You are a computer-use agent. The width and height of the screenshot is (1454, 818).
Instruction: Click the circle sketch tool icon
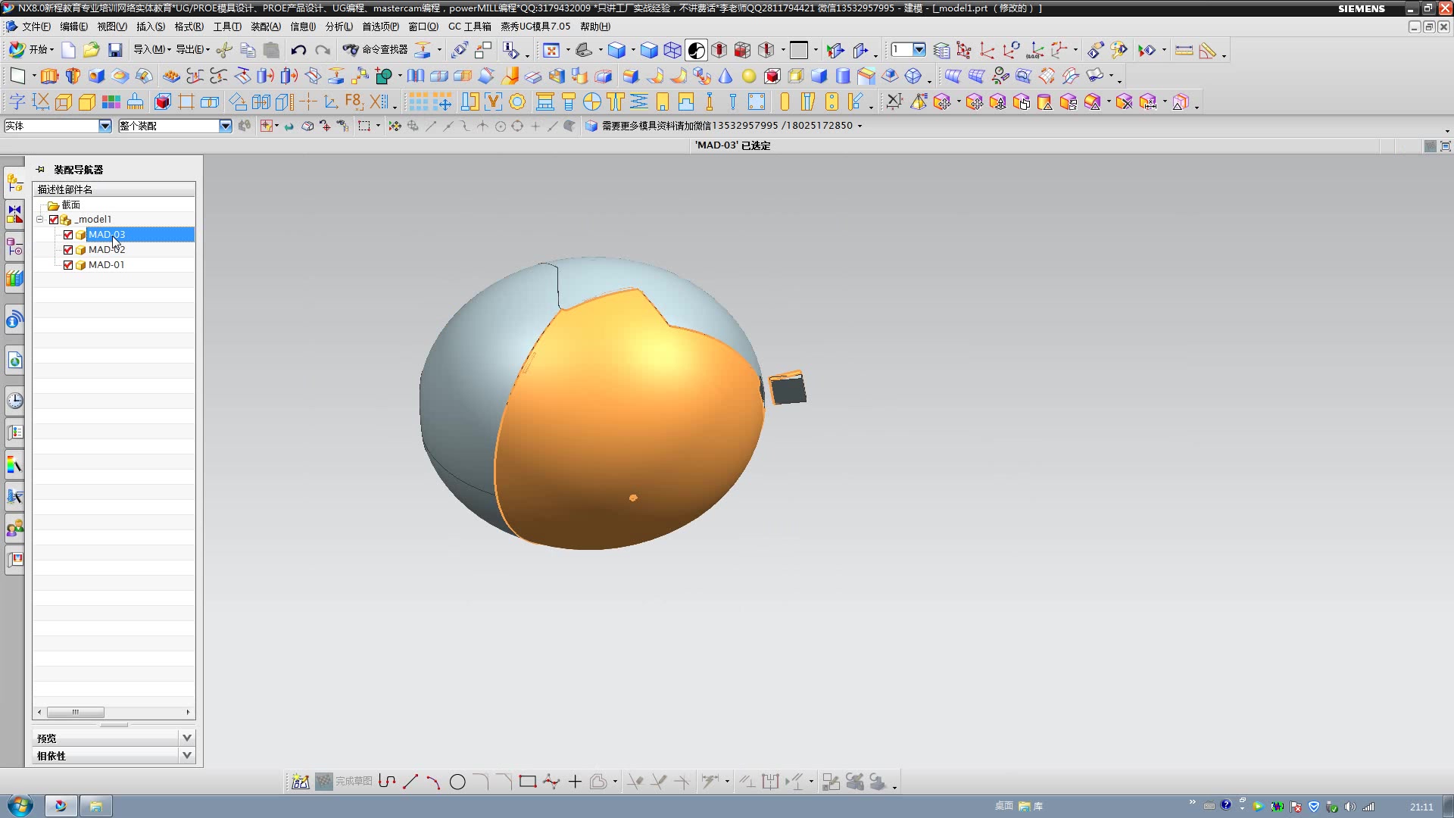457,782
